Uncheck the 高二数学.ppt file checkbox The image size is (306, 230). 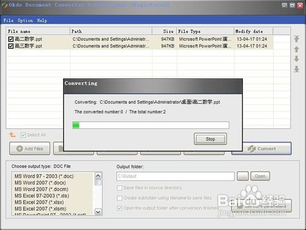pos(10,39)
